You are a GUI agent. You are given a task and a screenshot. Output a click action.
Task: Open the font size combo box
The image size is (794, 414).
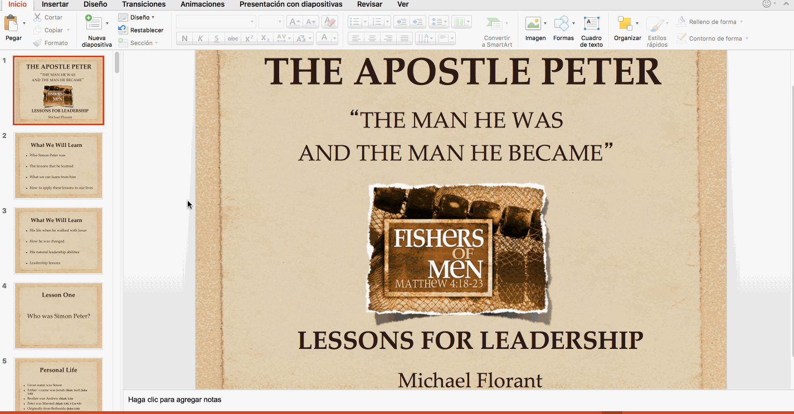[272, 22]
